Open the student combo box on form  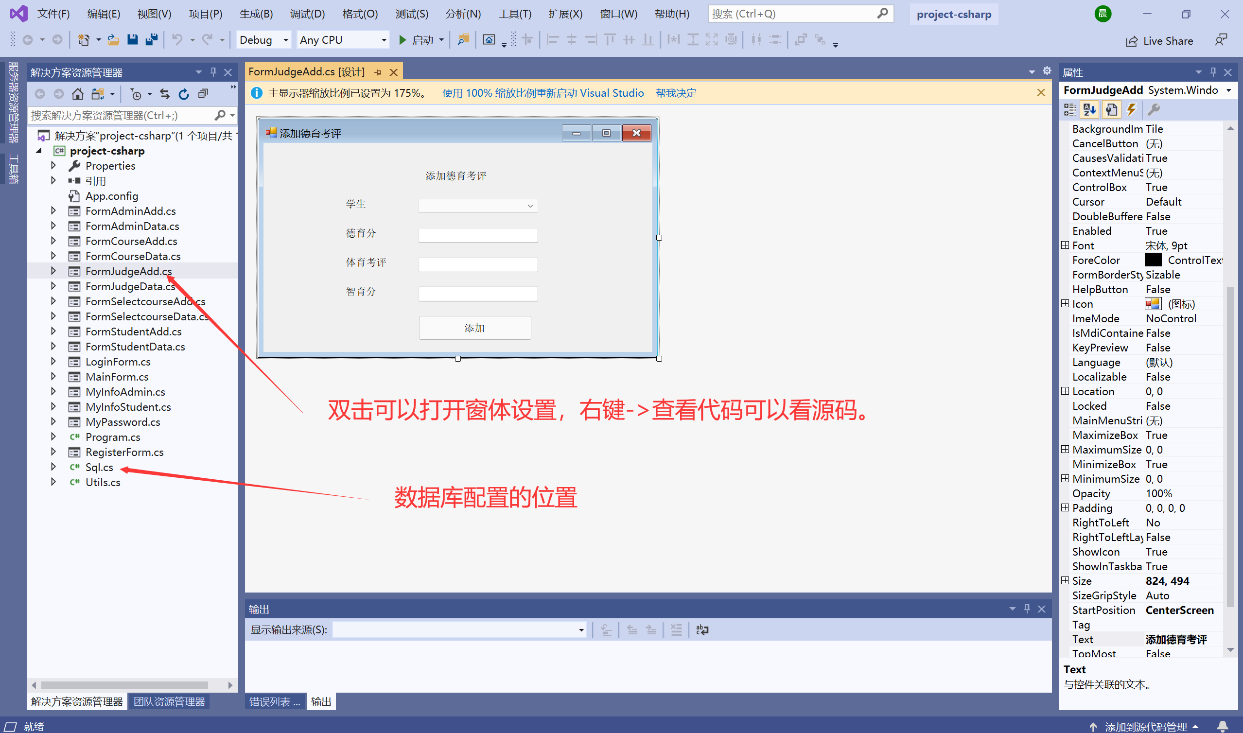click(530, 206)
